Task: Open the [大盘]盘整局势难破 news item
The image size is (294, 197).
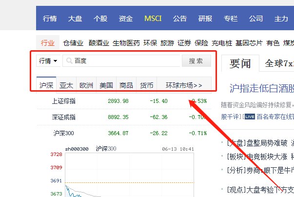Action: 257,143
